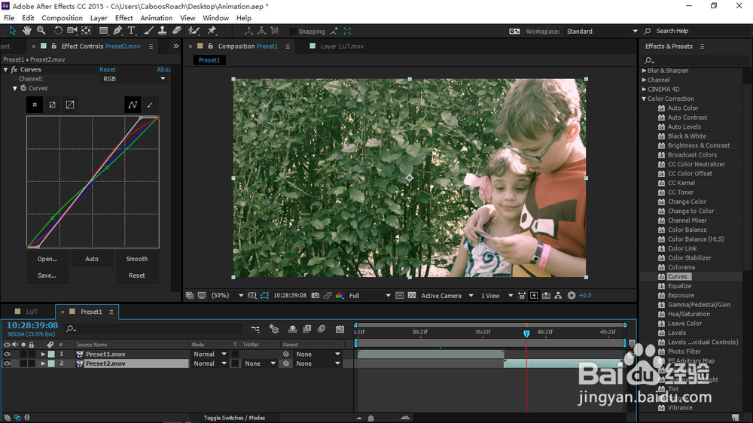This screenshot has height=423, width=753.
Task: Select the Zoom magnifier tool
Action: [41, 31]
